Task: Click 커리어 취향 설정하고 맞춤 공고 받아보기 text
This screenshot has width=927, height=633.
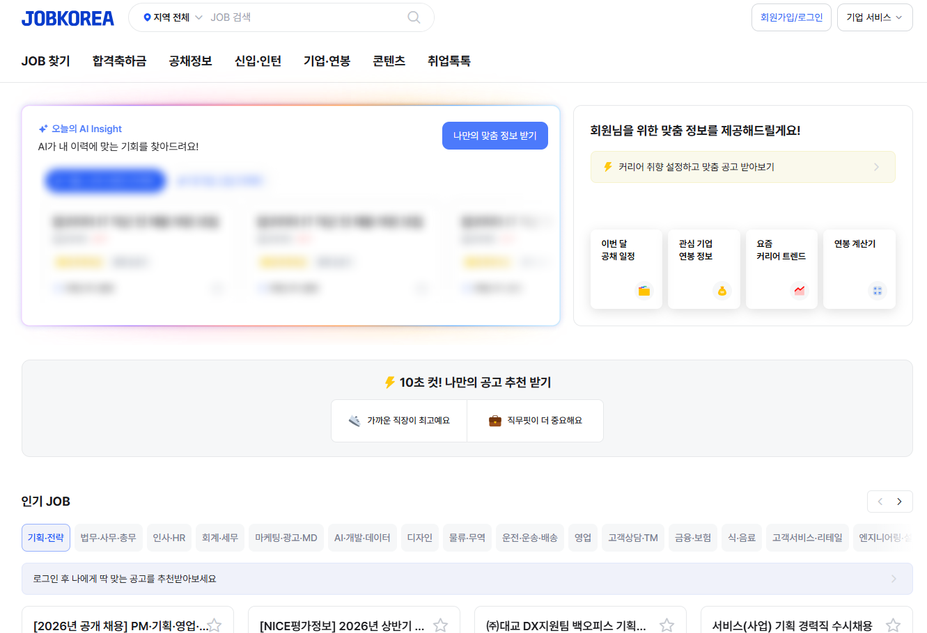Action: coord(696,167)
